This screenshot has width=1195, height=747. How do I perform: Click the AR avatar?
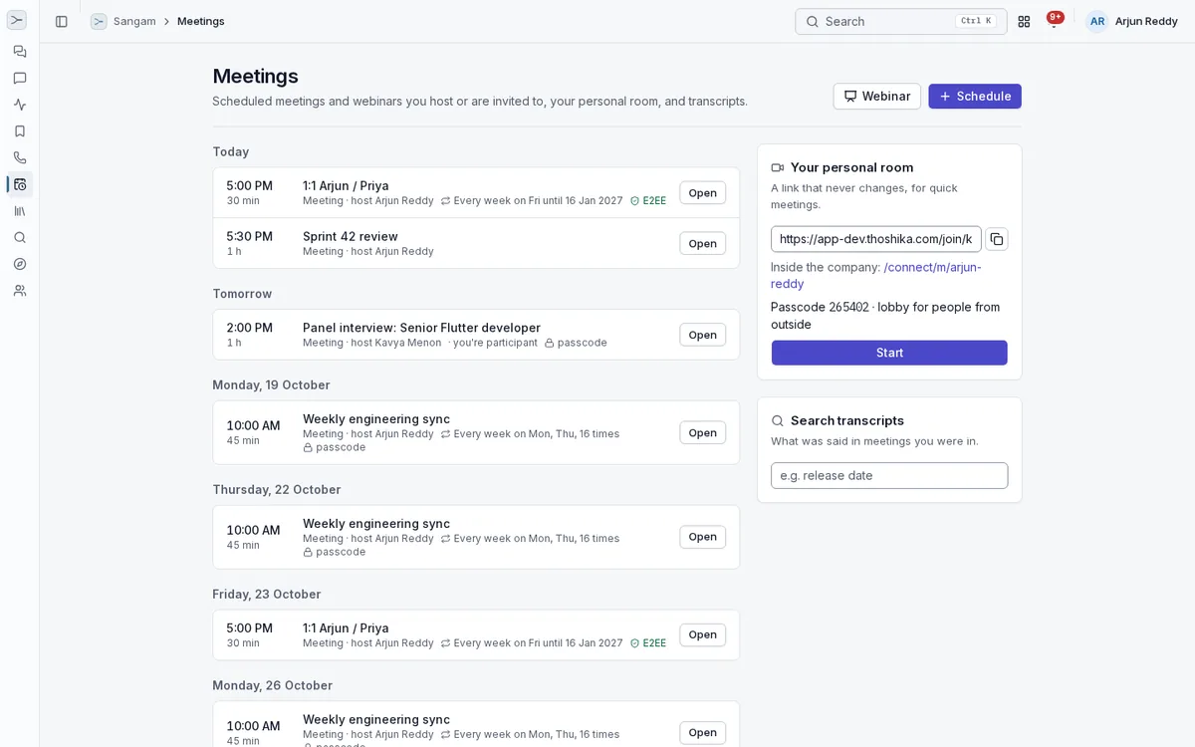click(1097, 21)
